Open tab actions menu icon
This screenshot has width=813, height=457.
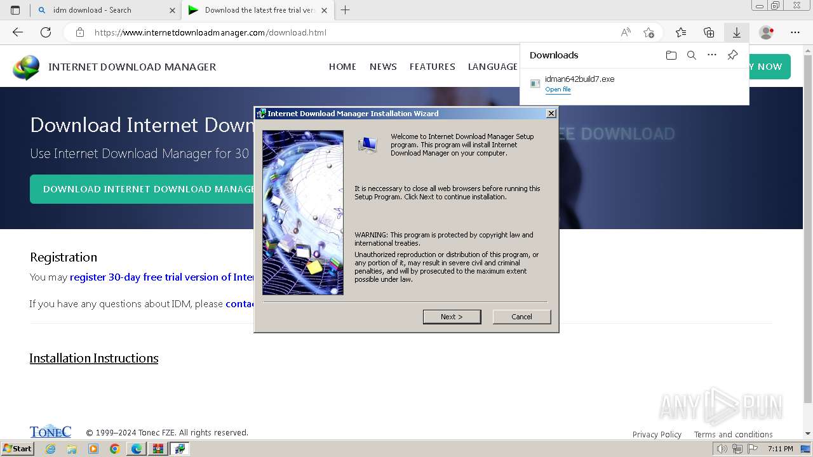pyautogui.click(x=15, y=10)
